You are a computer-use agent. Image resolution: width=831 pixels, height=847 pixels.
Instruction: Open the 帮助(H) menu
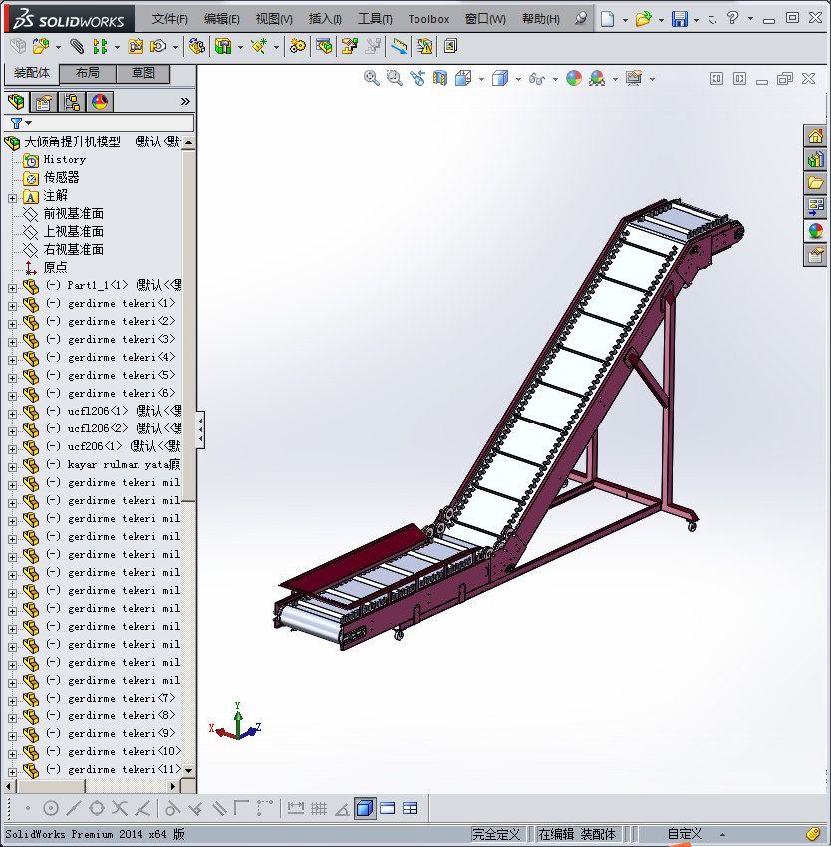[x=540, y=19]
